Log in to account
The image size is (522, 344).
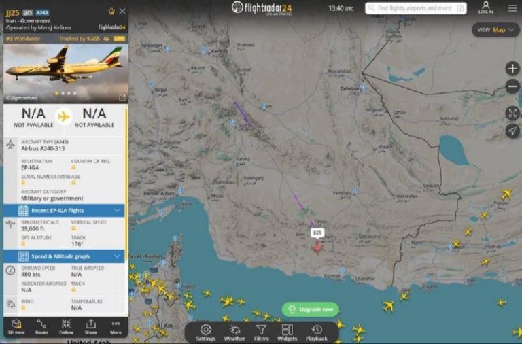(x=486, y=7)
